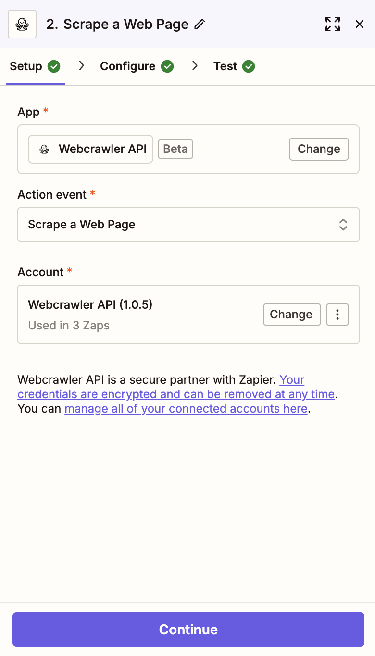
Task: Open the account three-dot options menu
Action: (x=337, y=315)
